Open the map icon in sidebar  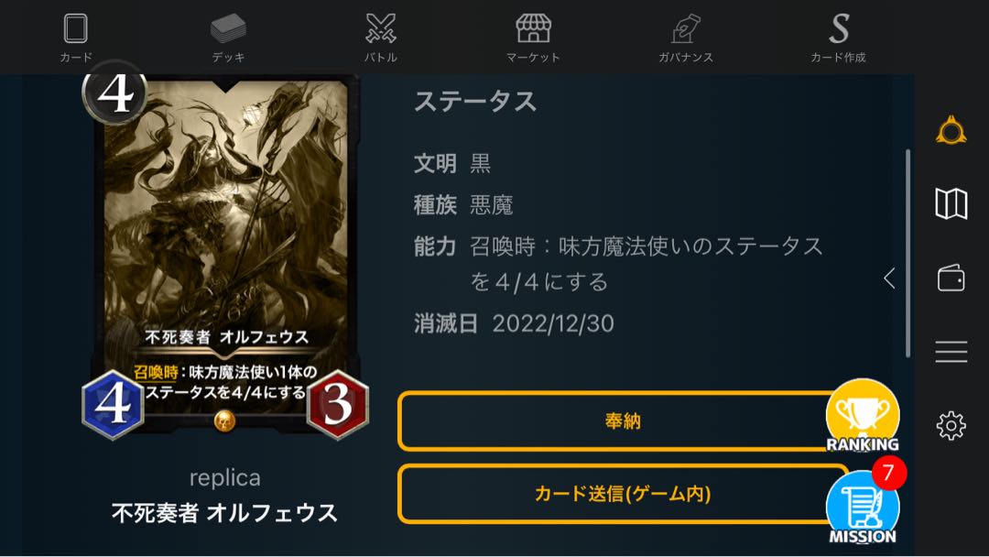click(x=951, y=203)
